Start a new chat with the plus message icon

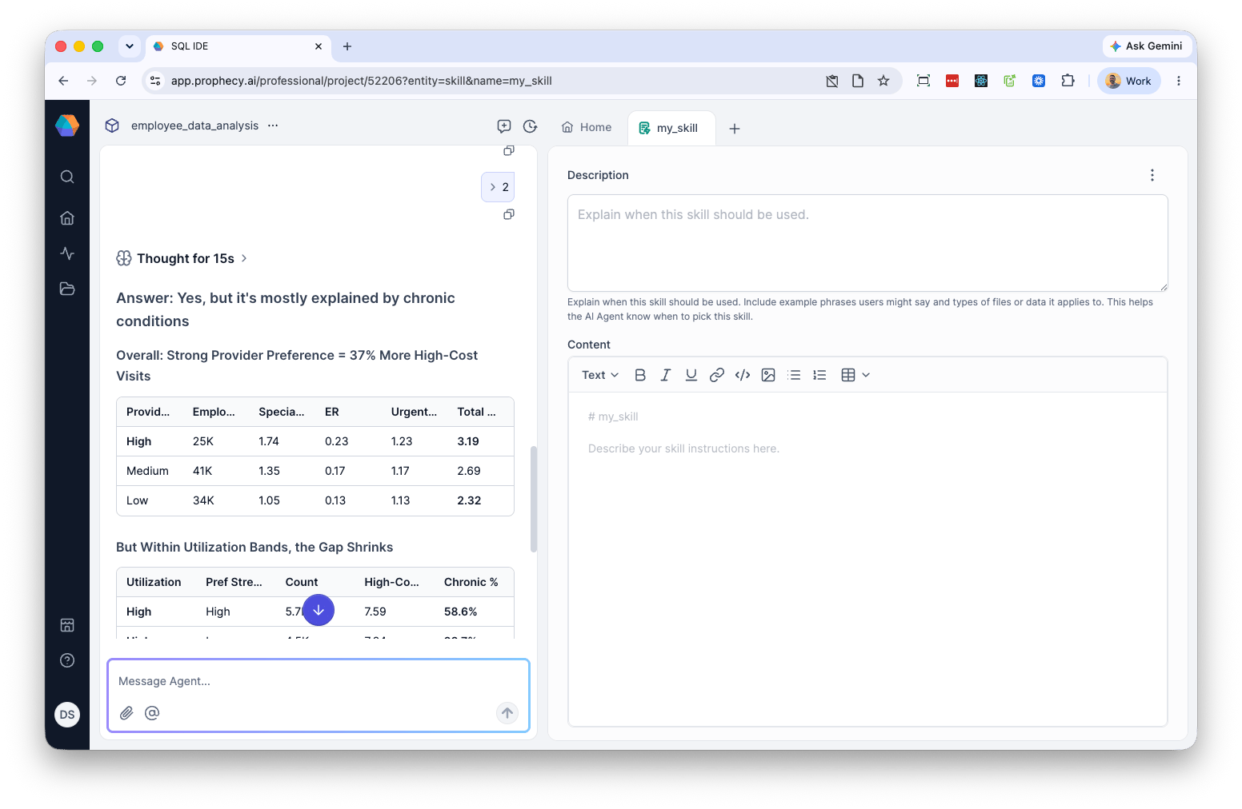pos(504,126)
